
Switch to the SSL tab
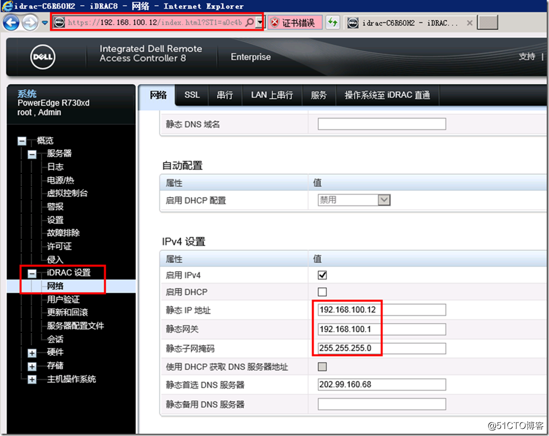point(192,95)
